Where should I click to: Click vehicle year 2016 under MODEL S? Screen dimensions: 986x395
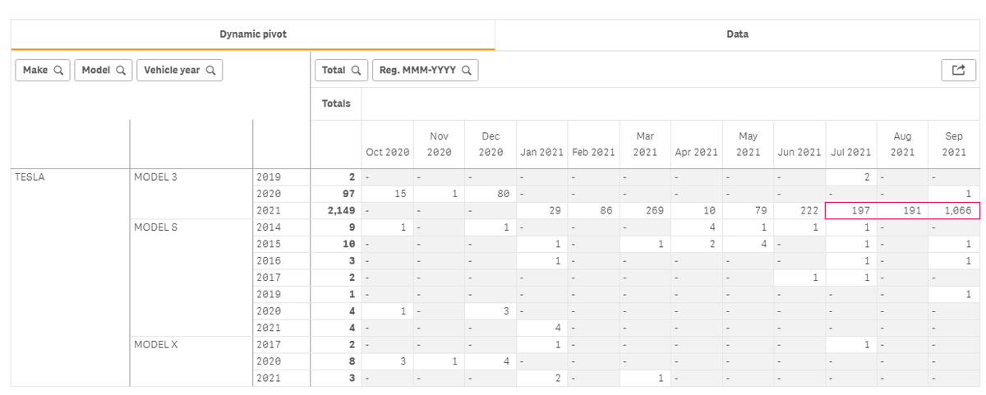click(x=269, y=260)
